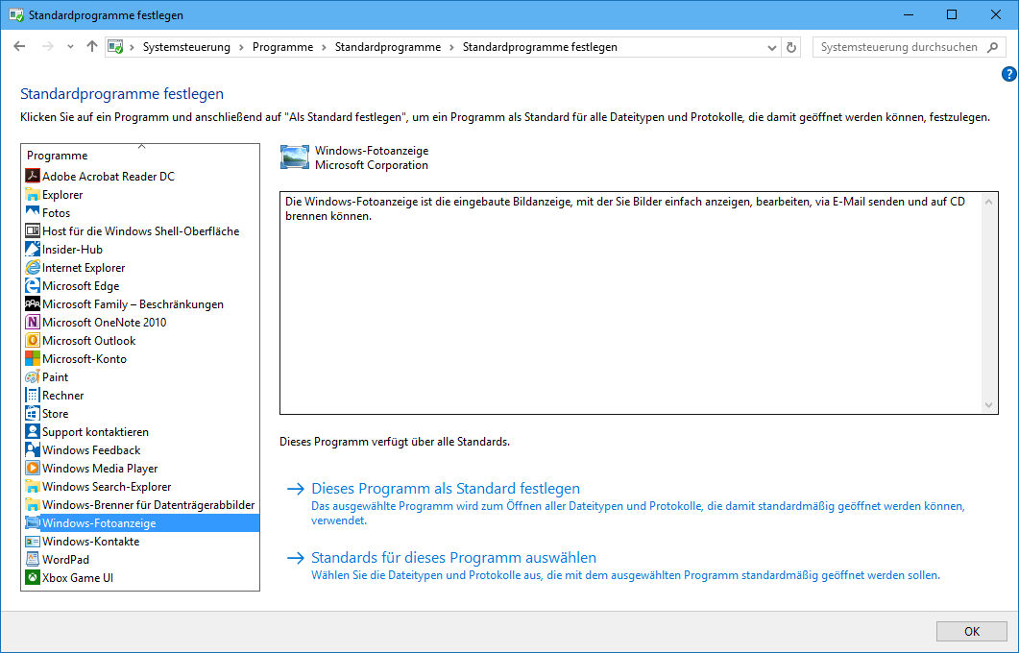The height and width of the screenshot is (653, 1019).
Task: Click the search magnifier icon
Action: coord(992,47)
